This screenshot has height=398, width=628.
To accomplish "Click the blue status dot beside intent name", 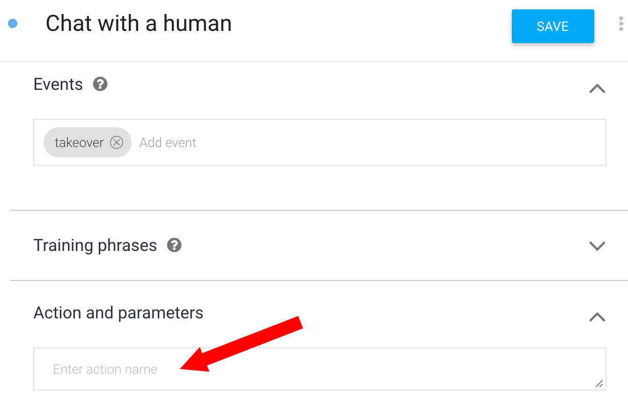I will point(13,23).
